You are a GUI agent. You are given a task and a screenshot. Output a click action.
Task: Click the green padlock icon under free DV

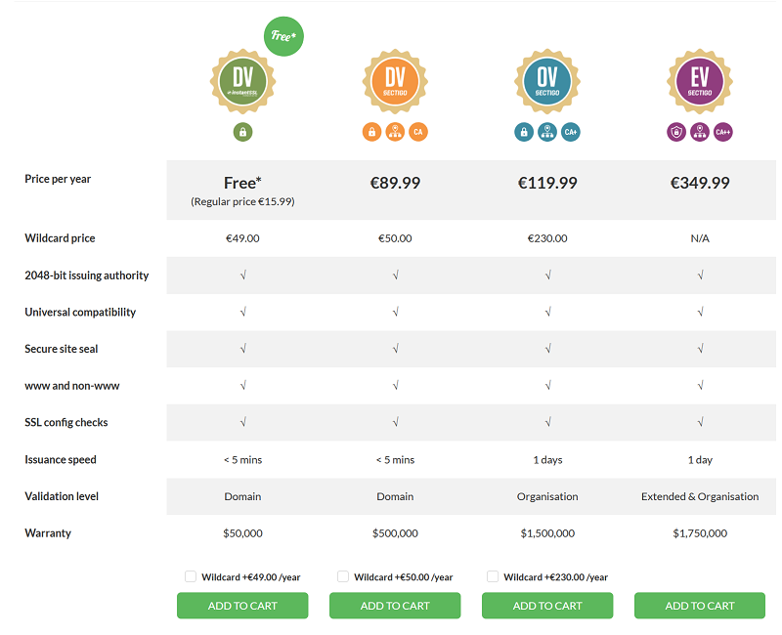point(242,132)
